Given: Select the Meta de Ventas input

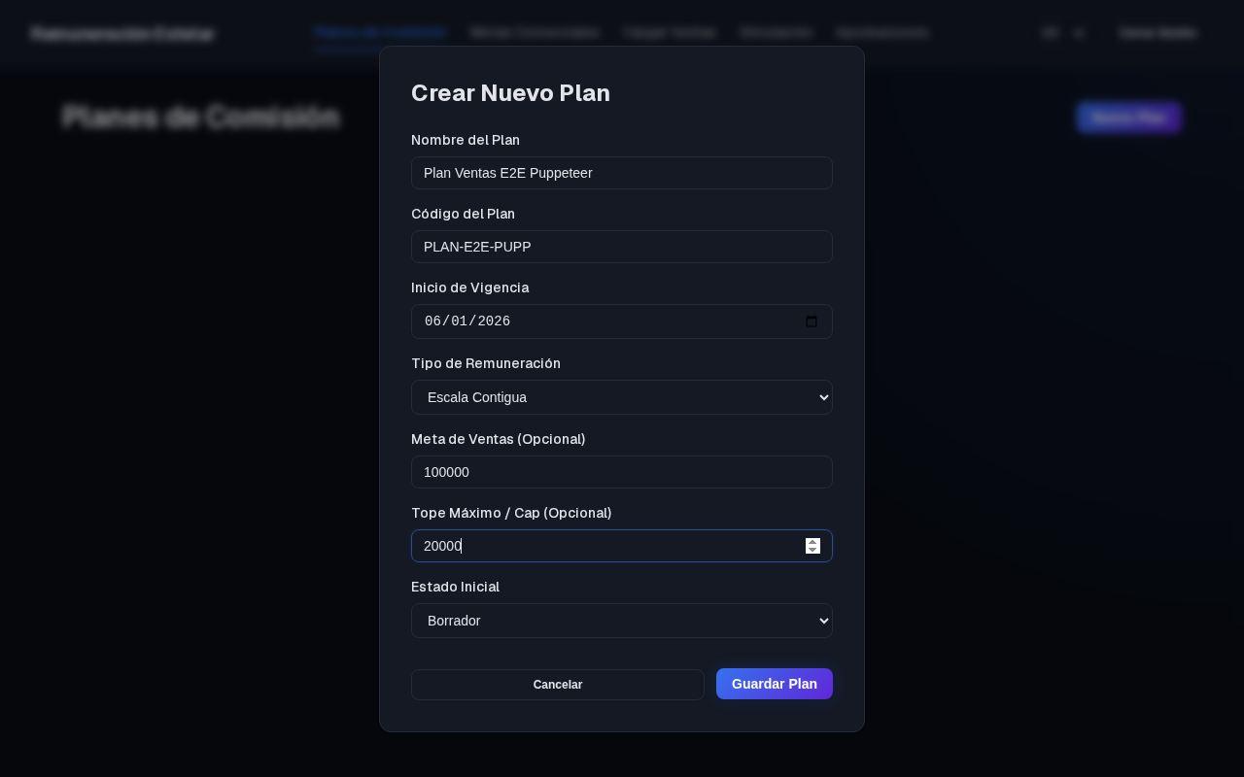Looking at the screenshot, I should [x=622, y=472].
